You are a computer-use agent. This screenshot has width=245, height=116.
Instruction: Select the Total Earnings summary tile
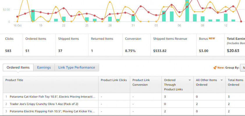point(235,45)
